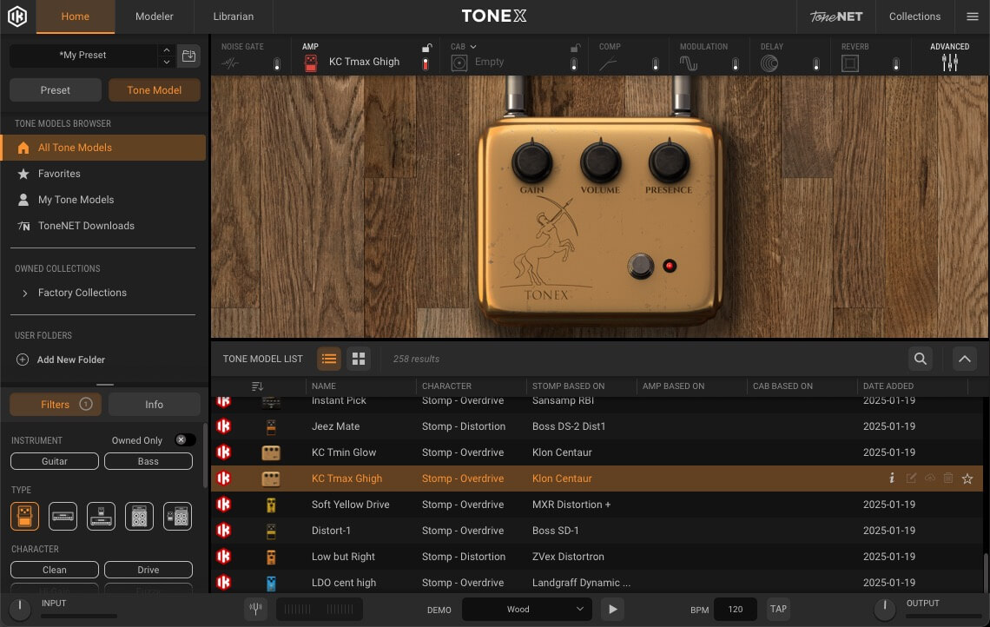Unlock the CAB slot lock icon
Viewport: 990px width, 627px height.
[x=574, y=46]
